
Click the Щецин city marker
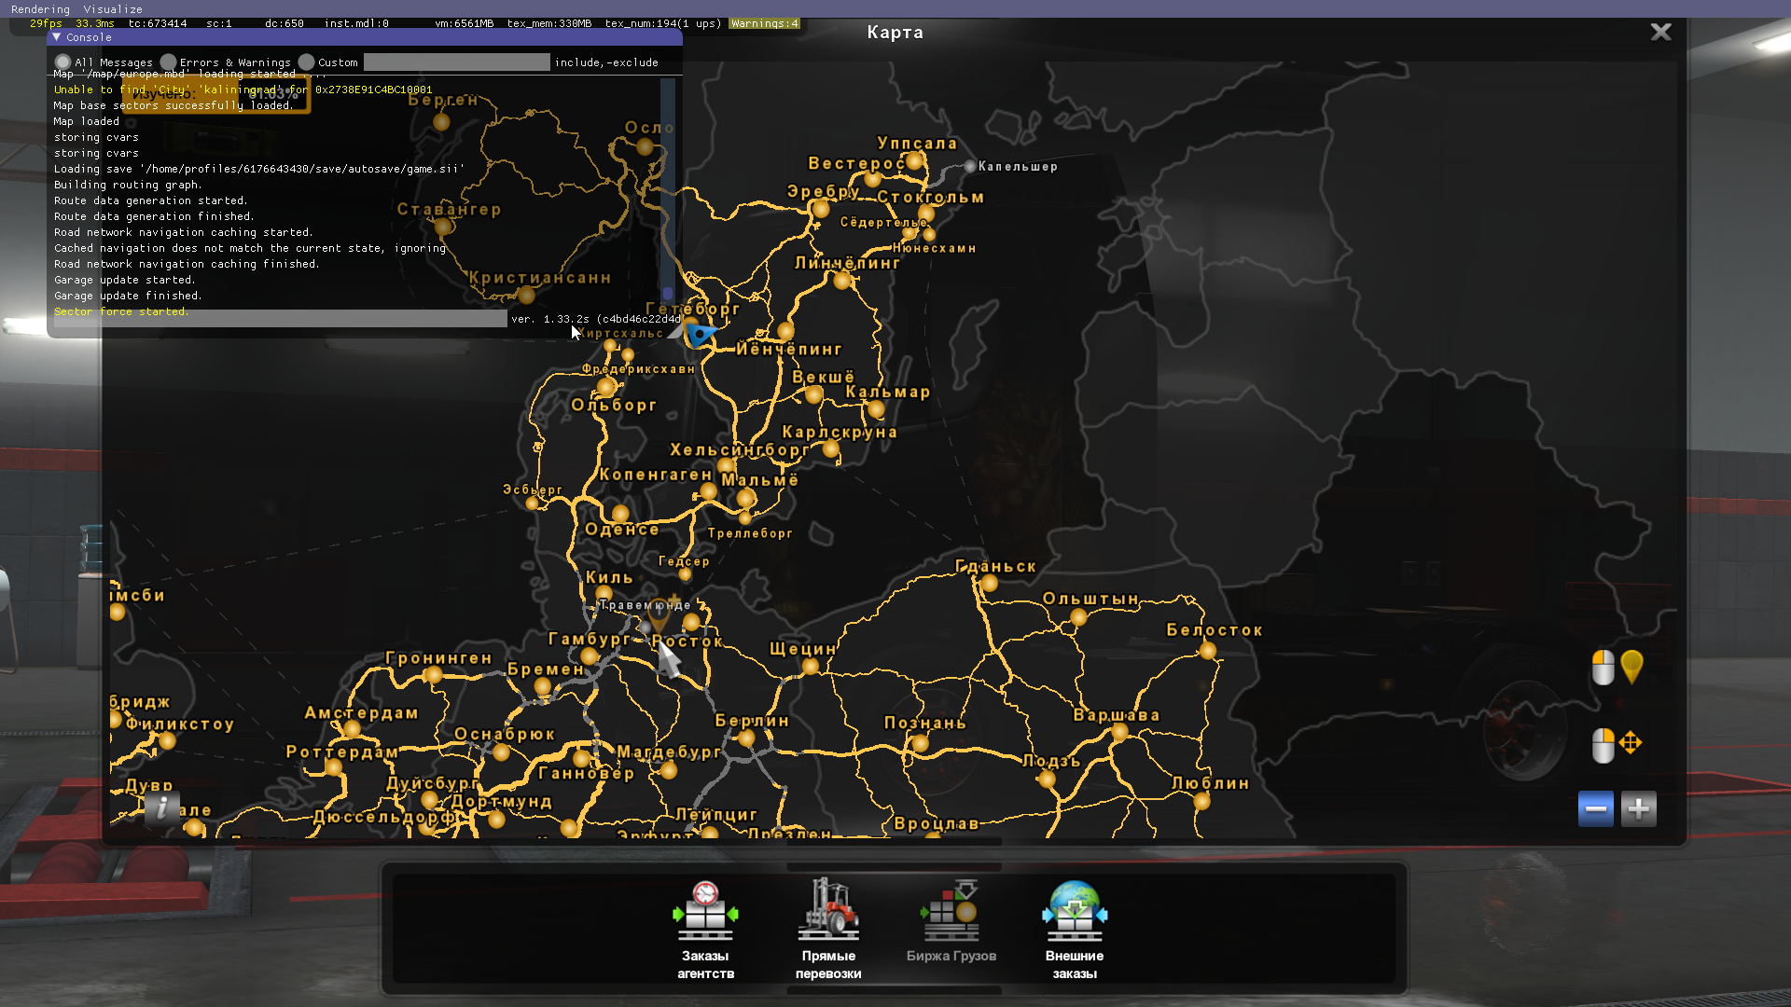[810, 666]
